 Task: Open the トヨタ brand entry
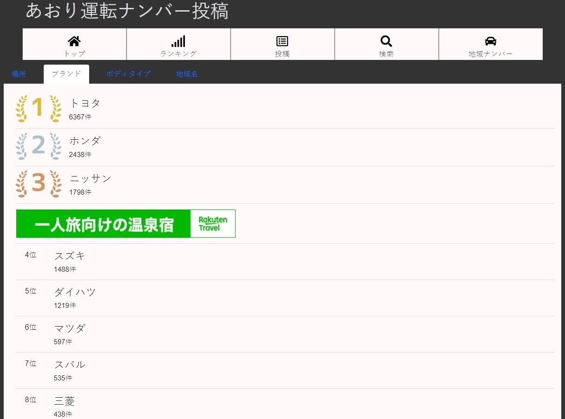pos(85,104)
